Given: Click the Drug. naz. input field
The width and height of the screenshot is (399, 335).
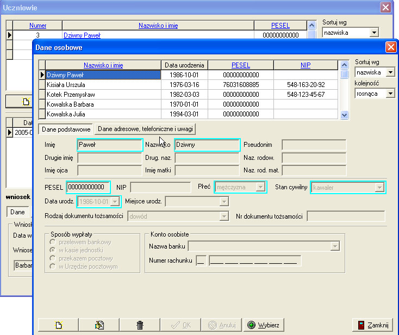Looking at the screenshot, I should [207, 158].
